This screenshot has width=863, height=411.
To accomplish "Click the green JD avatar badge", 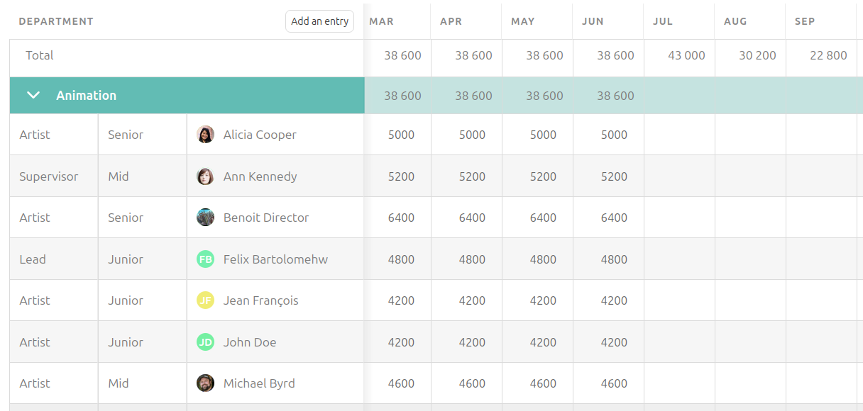I will coord(205,342).
